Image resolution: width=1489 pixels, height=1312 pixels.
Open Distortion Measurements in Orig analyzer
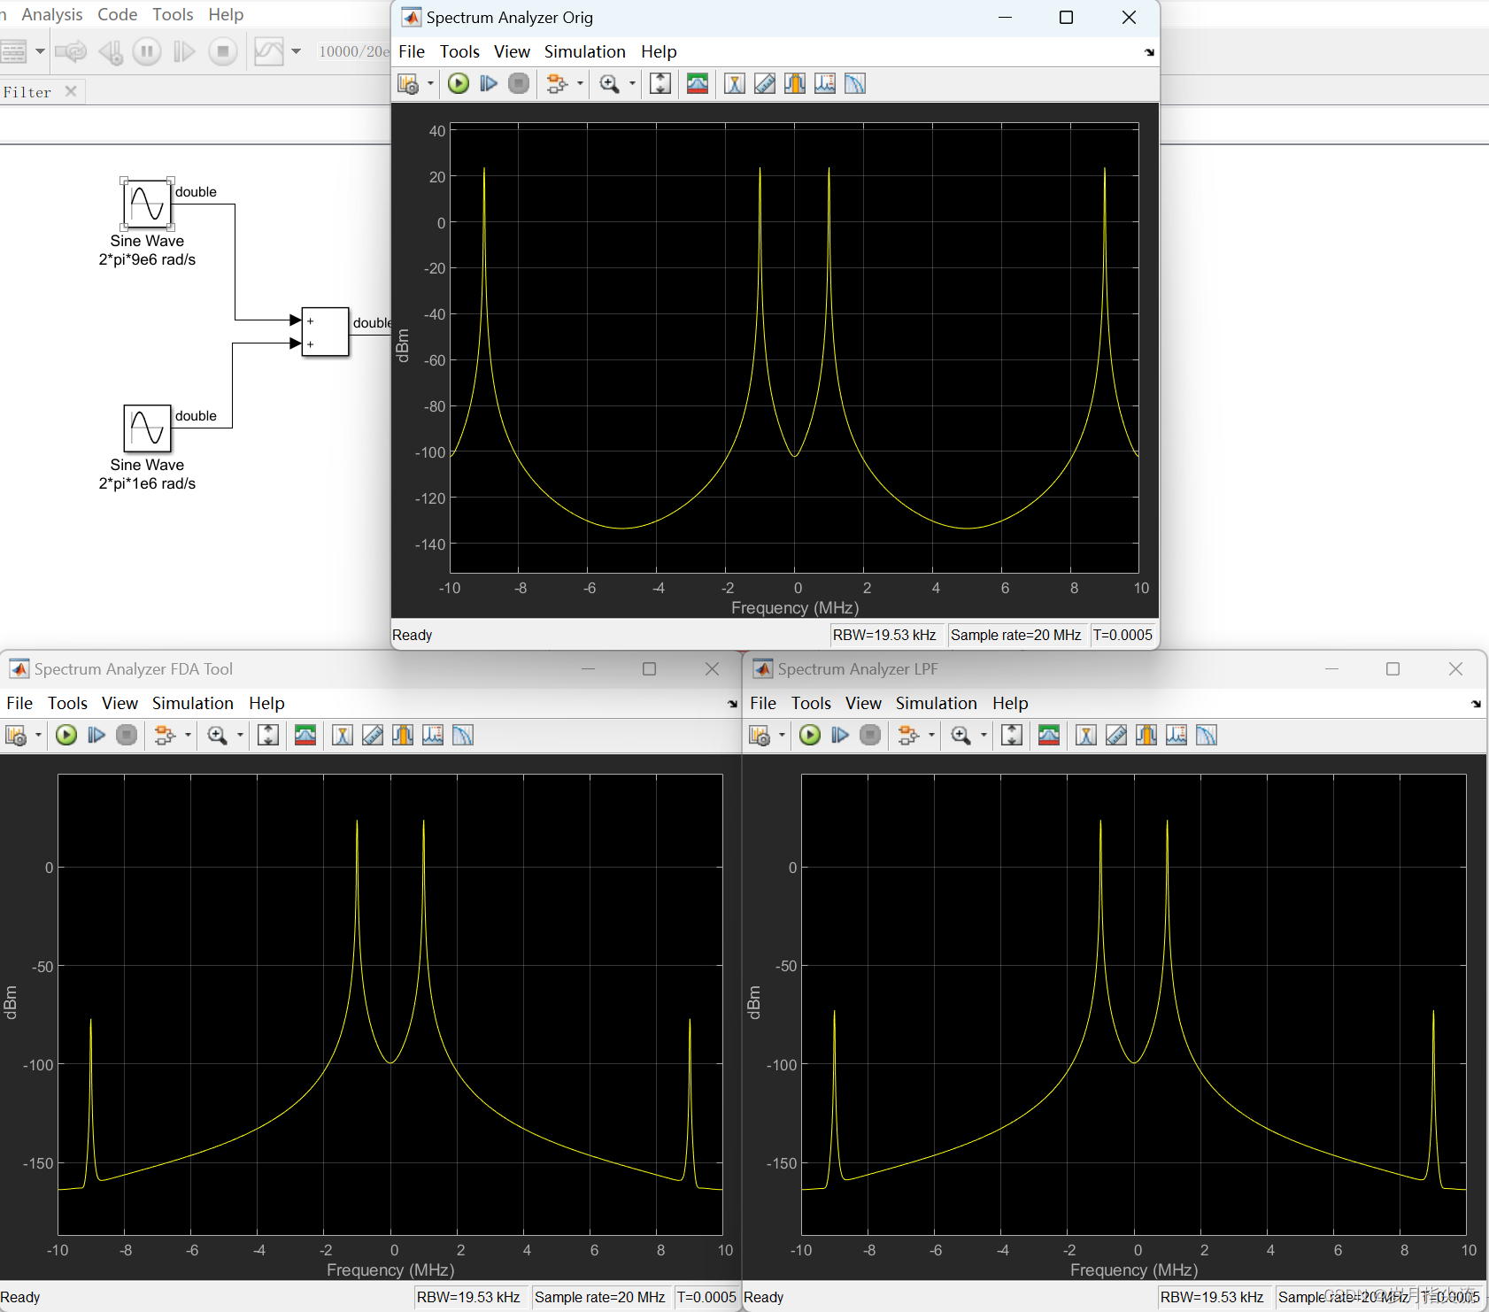(825, 83)
